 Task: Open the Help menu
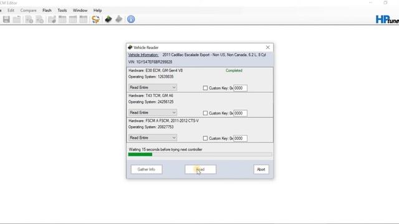coord(97,11)
